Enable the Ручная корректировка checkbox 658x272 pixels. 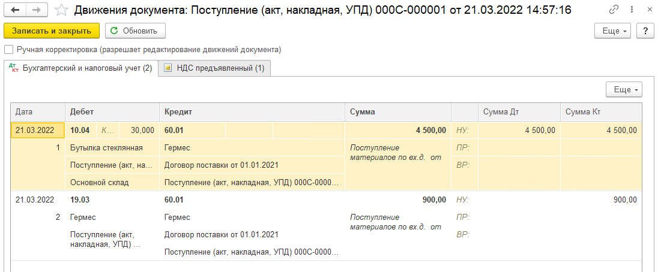coord(8,50)
